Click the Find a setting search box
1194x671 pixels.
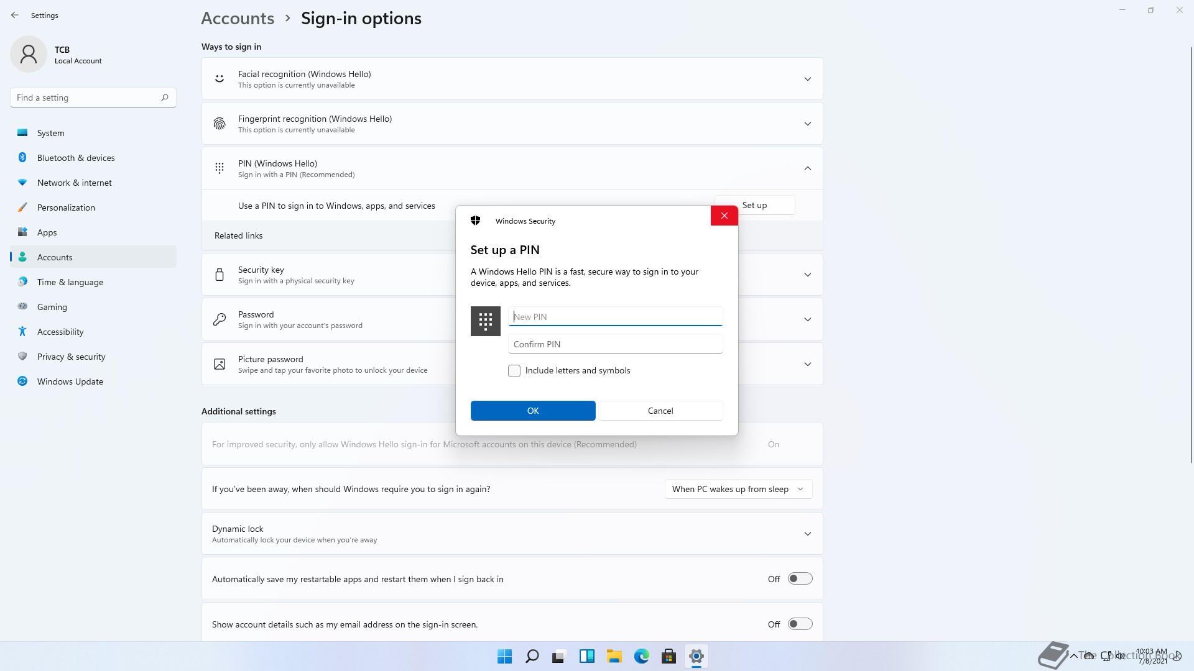coord(93,98)
